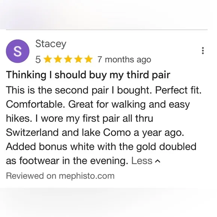Click the first yellow star
The height and width of the screenshot is (217, 217).
pos(48,59)
